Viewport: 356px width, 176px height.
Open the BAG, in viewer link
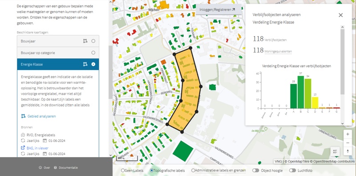[x=37, y=148]
